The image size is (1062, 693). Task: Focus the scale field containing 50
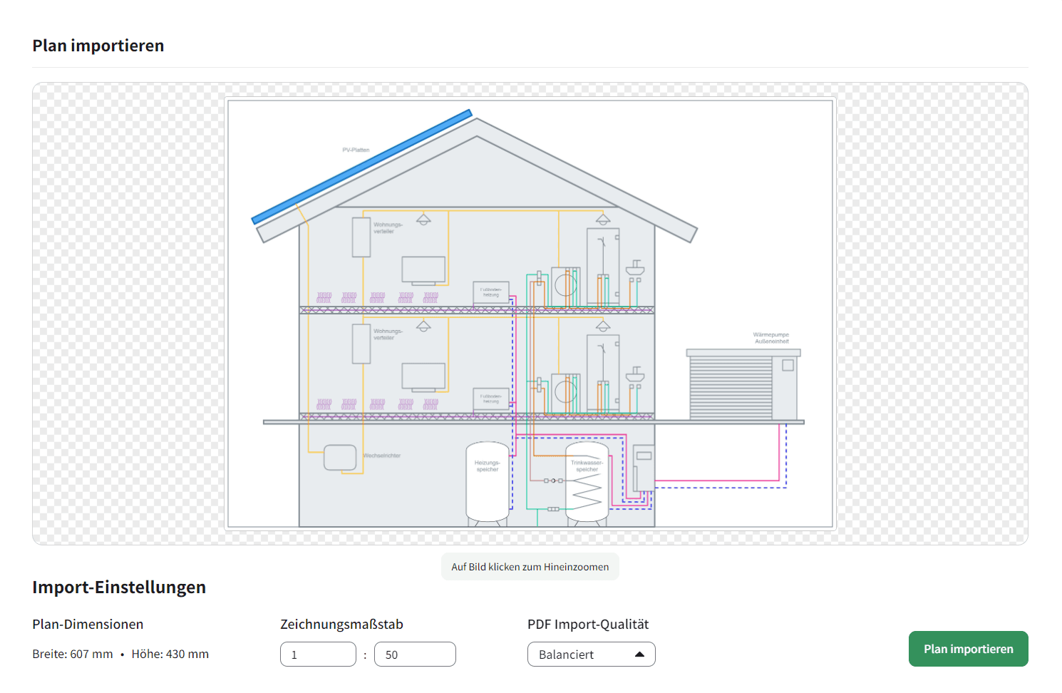pos(415,654)
